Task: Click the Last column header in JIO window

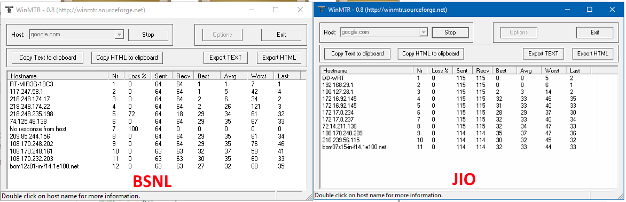Action: click(x=578, y=70)
